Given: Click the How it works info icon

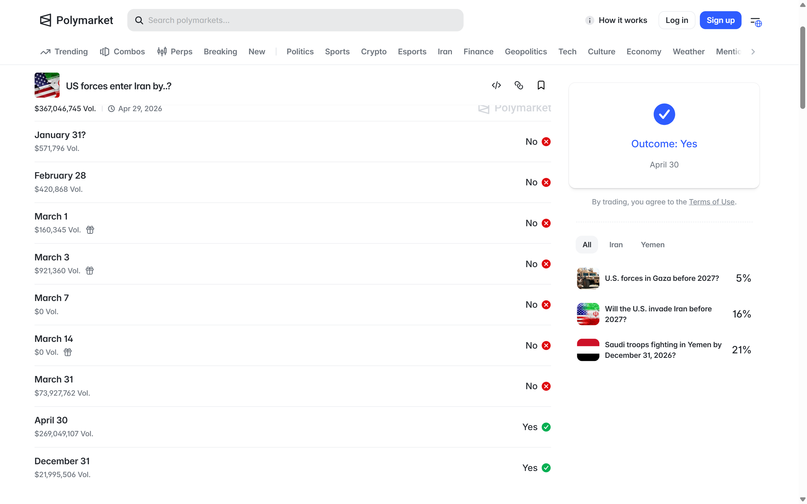Looking at the screenshot, I should click(589, 20).
